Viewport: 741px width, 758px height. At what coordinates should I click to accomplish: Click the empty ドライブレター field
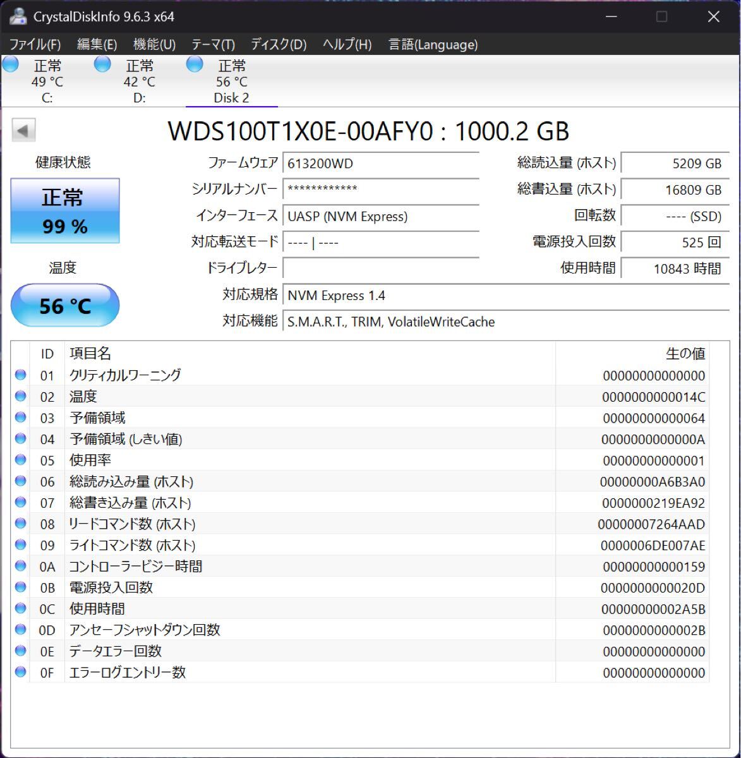point(381,268)
